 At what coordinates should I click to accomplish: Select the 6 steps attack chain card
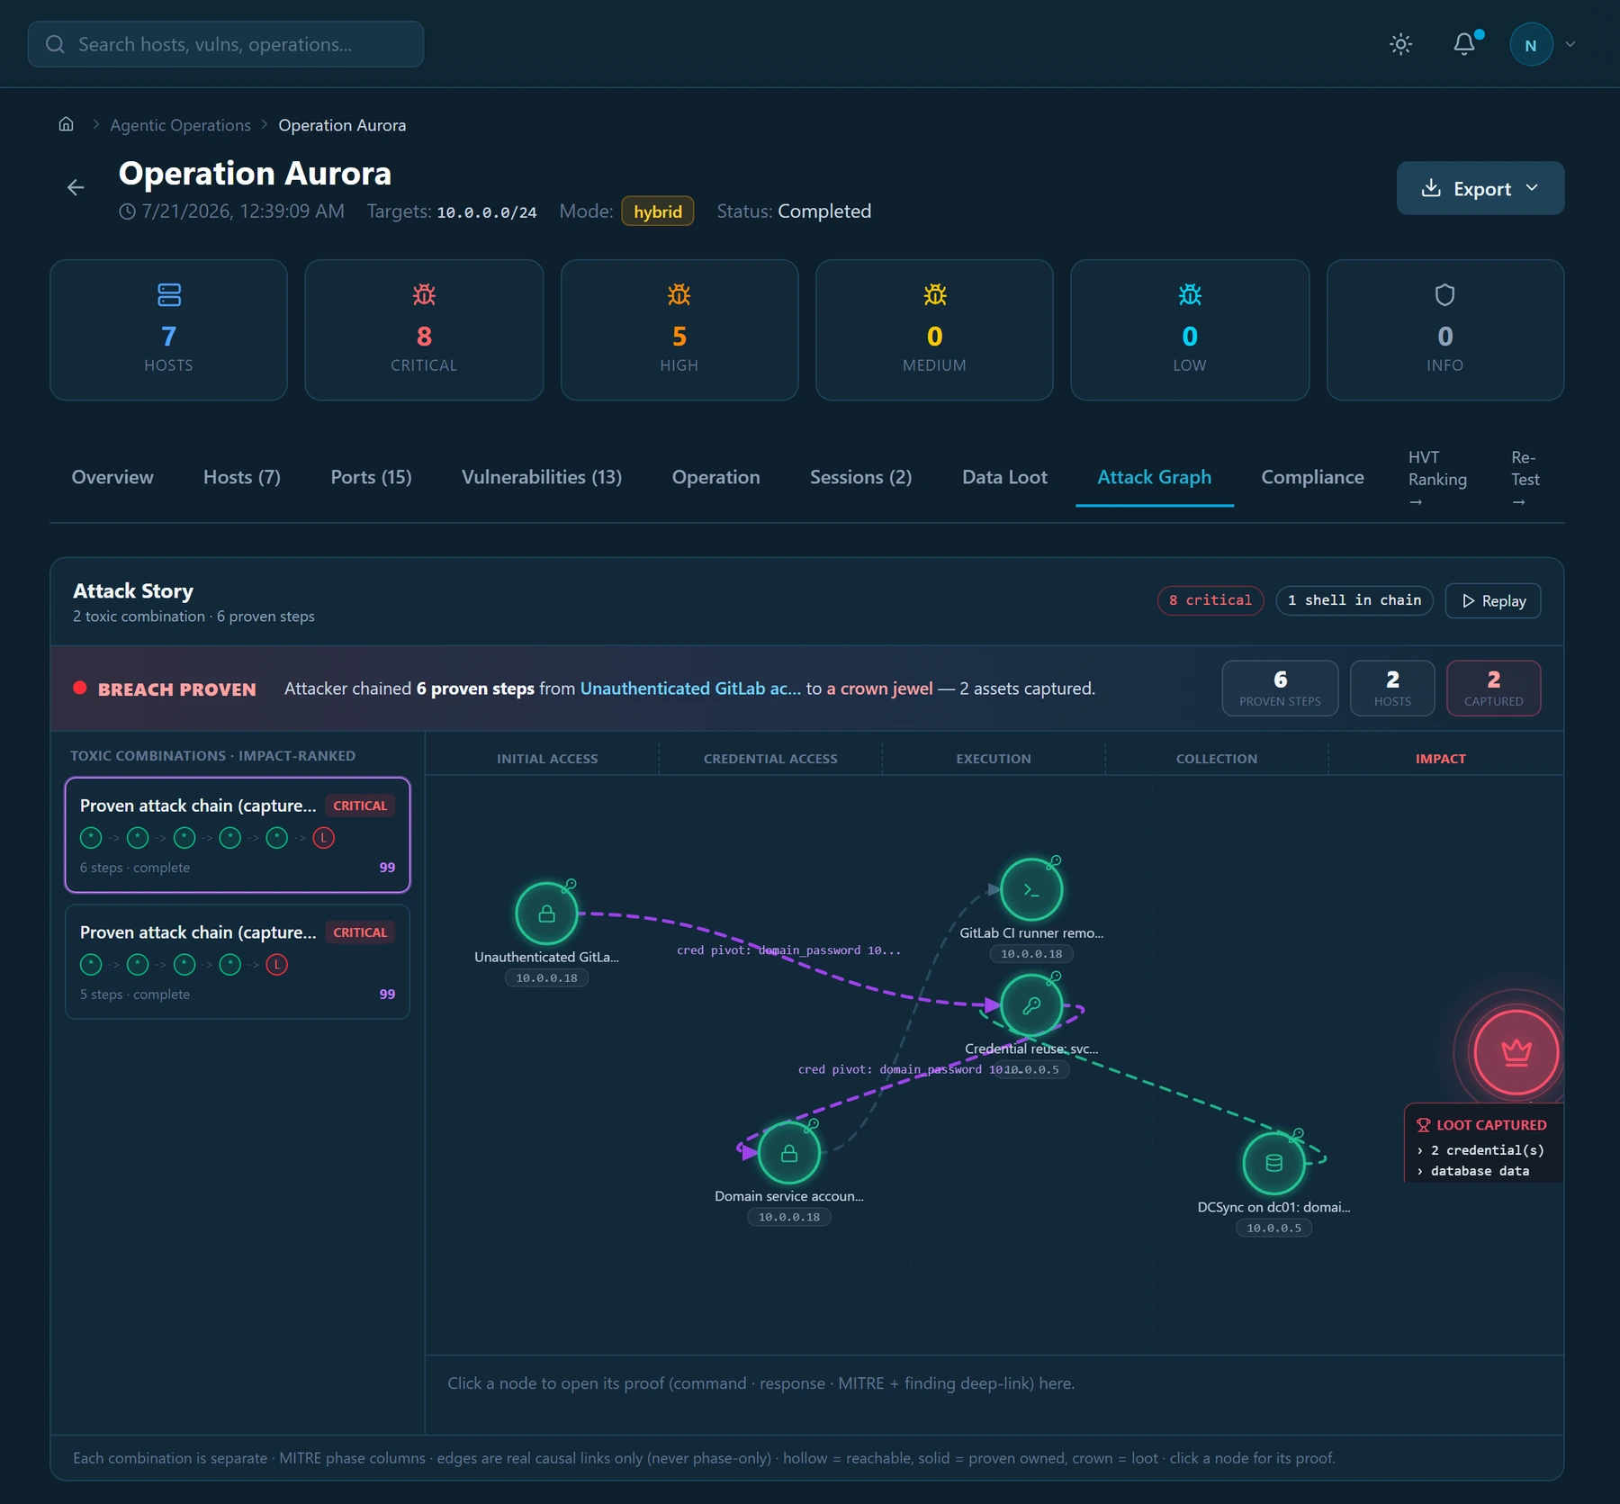coord(238,834)
